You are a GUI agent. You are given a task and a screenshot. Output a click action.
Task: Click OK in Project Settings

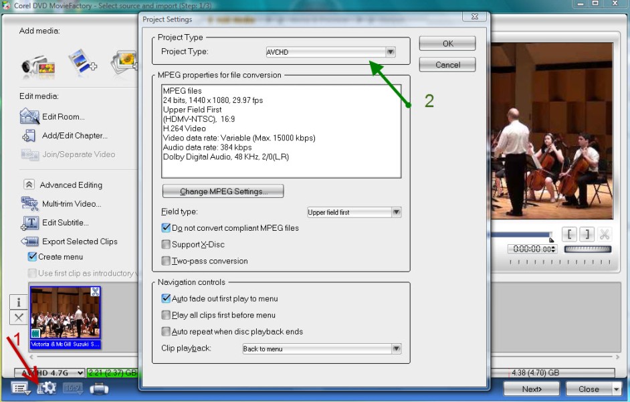tap(447, 43)
